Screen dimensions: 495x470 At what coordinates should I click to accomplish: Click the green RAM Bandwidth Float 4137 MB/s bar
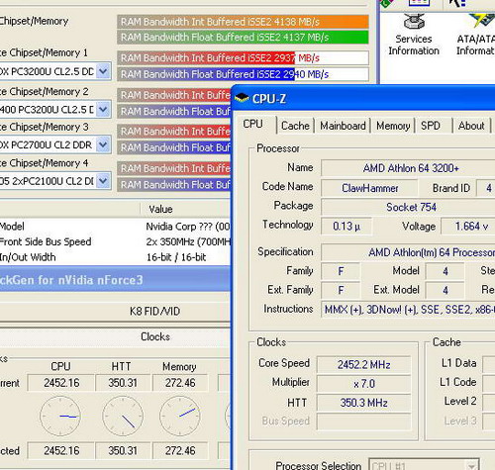(x=243, y=37)
